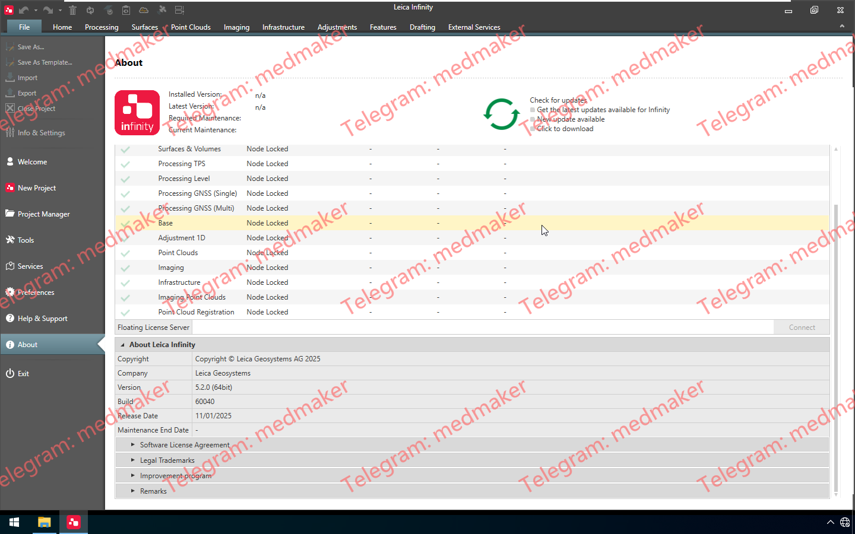The width and height of the screenshot is (855, 534).
Task: Expand the Remarks section
Action: click(x=133, y=491)
